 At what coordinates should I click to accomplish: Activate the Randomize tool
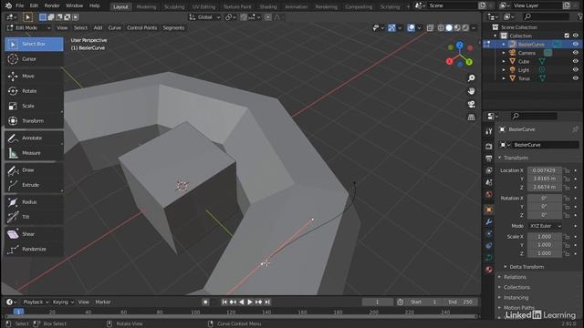click(34, 249)
